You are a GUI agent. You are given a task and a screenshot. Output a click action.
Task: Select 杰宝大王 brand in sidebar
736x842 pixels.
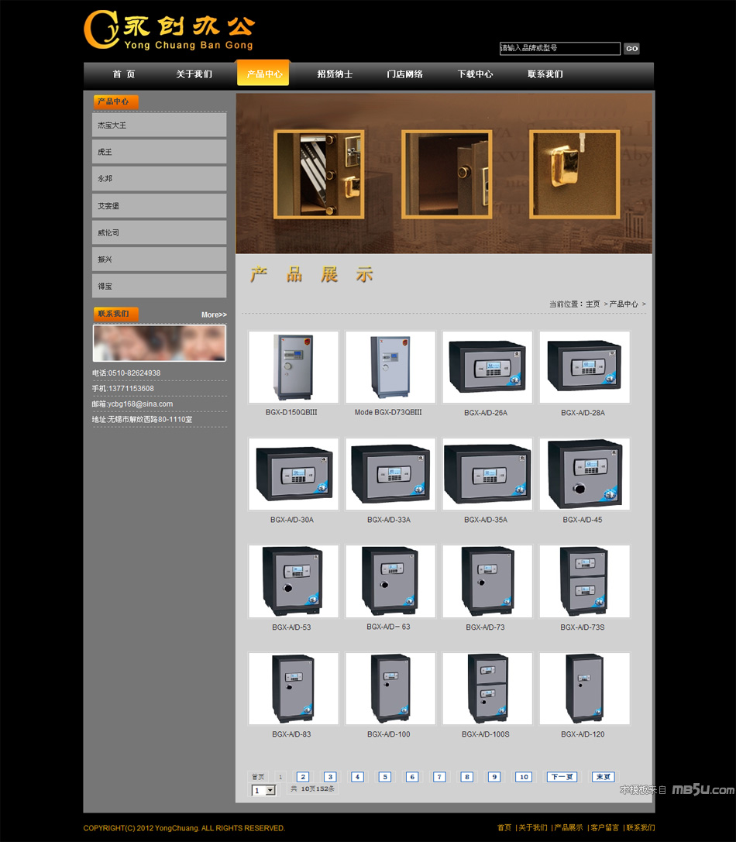click(x=159, y=125)
